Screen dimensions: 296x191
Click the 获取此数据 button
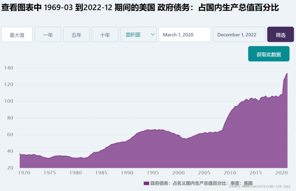pyautogui.click(x=269, y=54)
